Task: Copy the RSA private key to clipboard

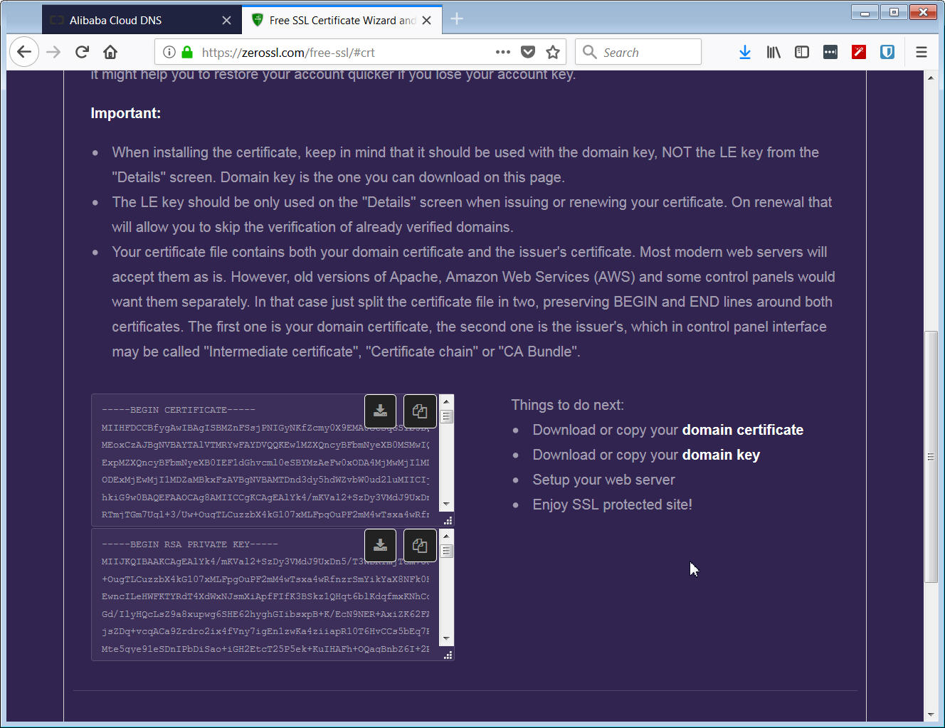Action: [420, 545]
